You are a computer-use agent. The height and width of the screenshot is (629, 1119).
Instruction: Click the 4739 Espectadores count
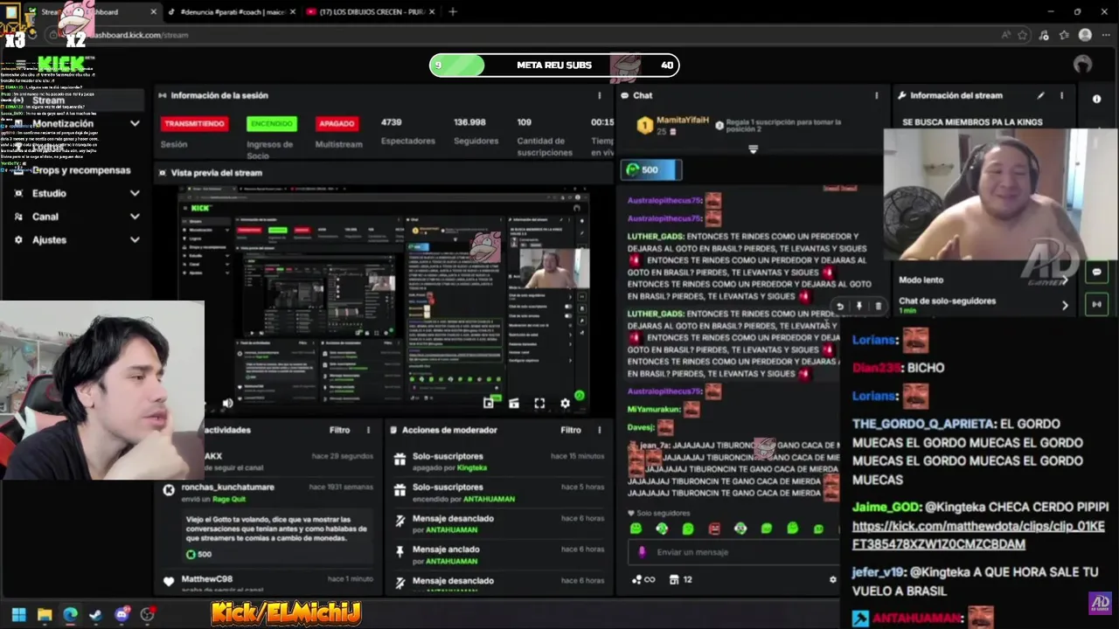391,122
